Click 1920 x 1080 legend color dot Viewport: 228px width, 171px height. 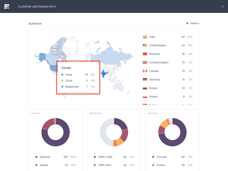tap(95, 157)
